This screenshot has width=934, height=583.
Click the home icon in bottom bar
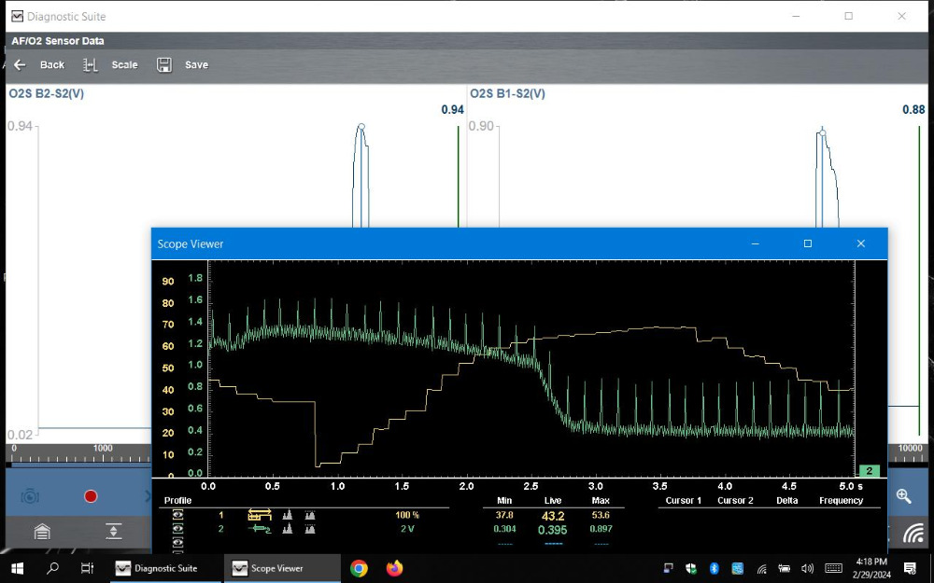[x=42, y=532]
